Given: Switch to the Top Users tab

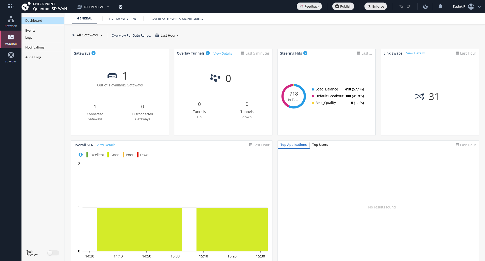Looking at the screenshot, I should pyautogui.click(x=320, y=145).
